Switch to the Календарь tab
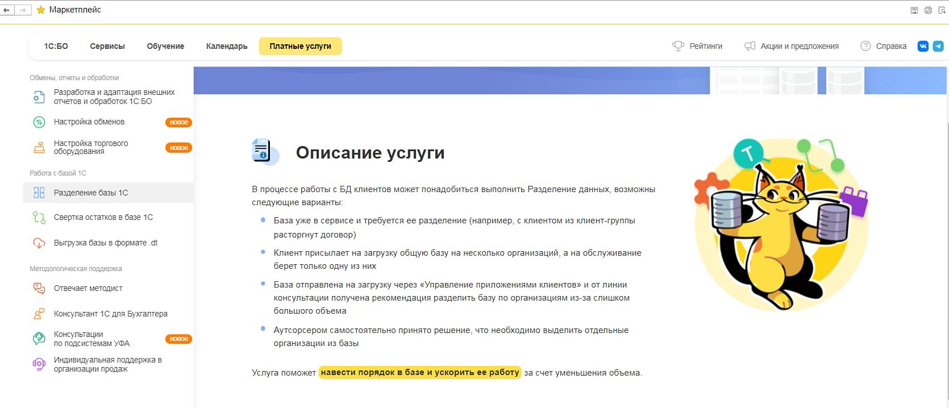The height and width of the screenshot is (408, 949). 227,46
